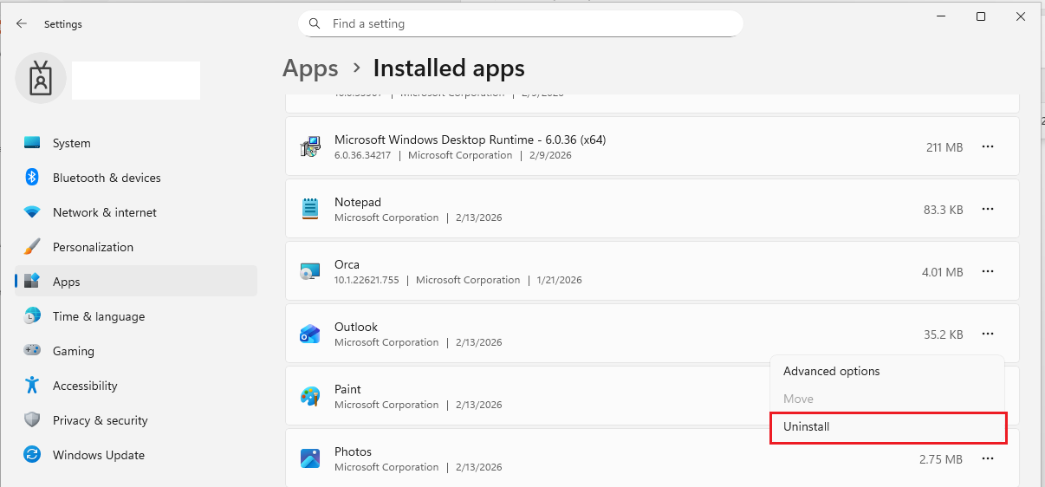Open System settings page

tap(136, 143)
